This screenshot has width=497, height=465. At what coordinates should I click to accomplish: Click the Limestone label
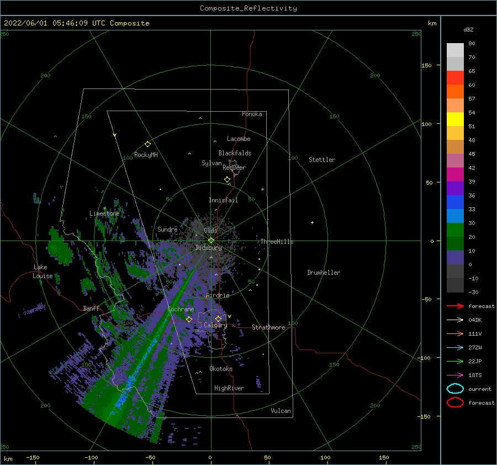tap(104, 213)
